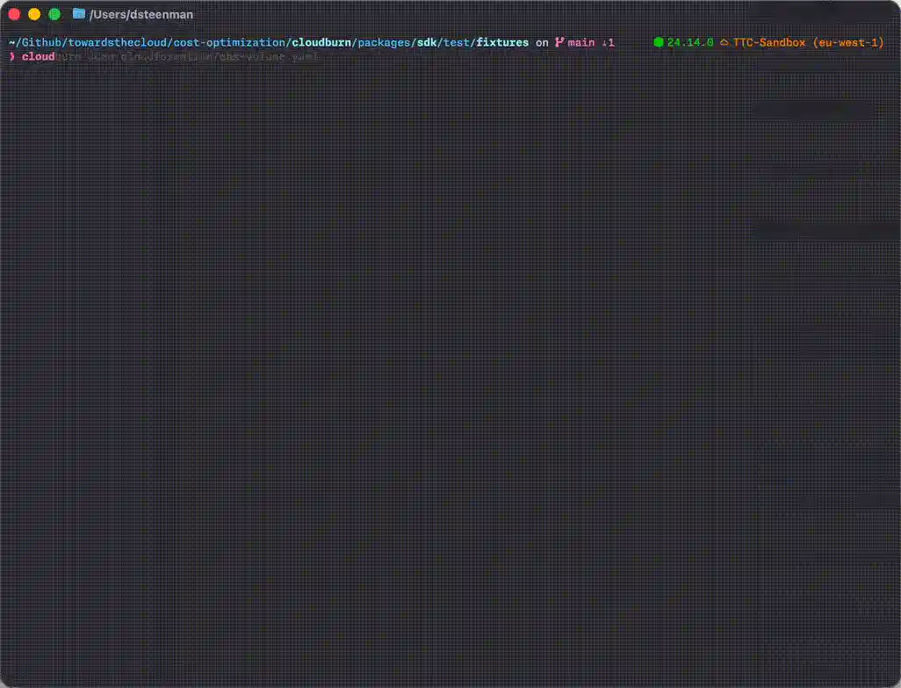Screen dimensions: 901x688
Task: Click the typed cloud command text
Action: tap(38, 56)
